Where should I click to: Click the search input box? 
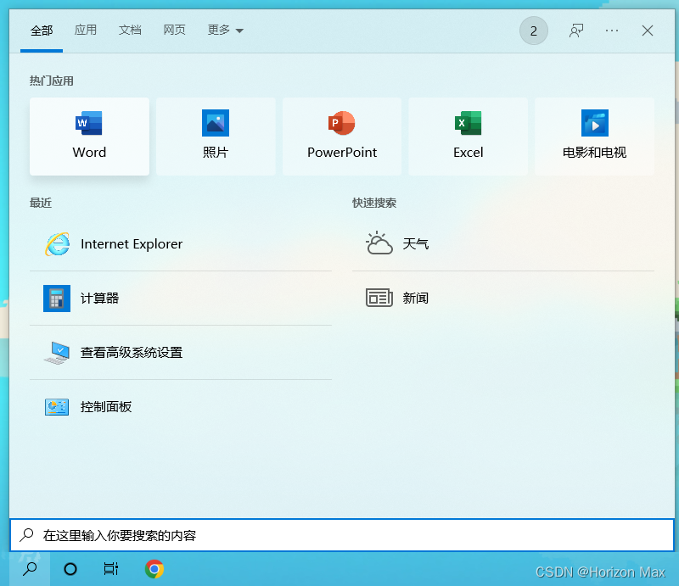(342, 535)
